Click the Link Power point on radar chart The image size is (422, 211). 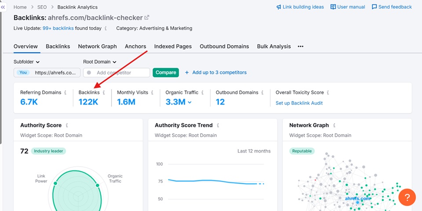pos(55,183)
